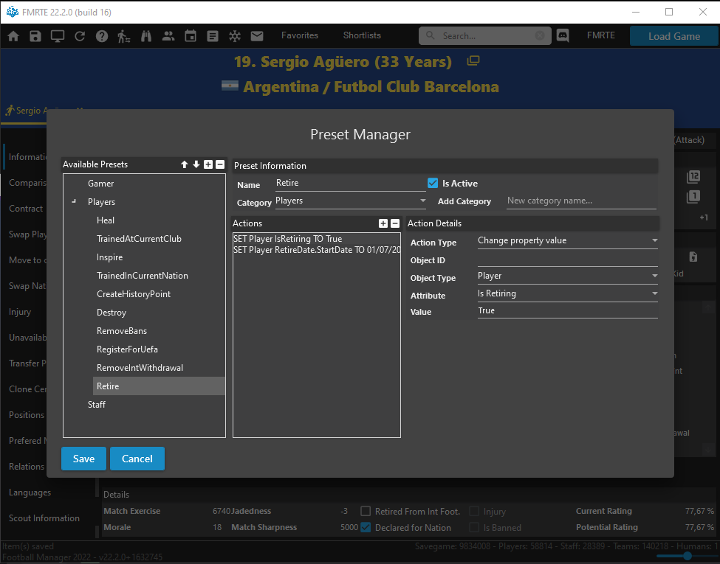Open the Action Type dropdown
Image resolution: width=720 pixels, height=564 pixels.
[x=567, y=240]
